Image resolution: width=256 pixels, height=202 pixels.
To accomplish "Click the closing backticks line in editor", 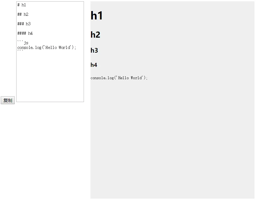I will click(20, 51).
